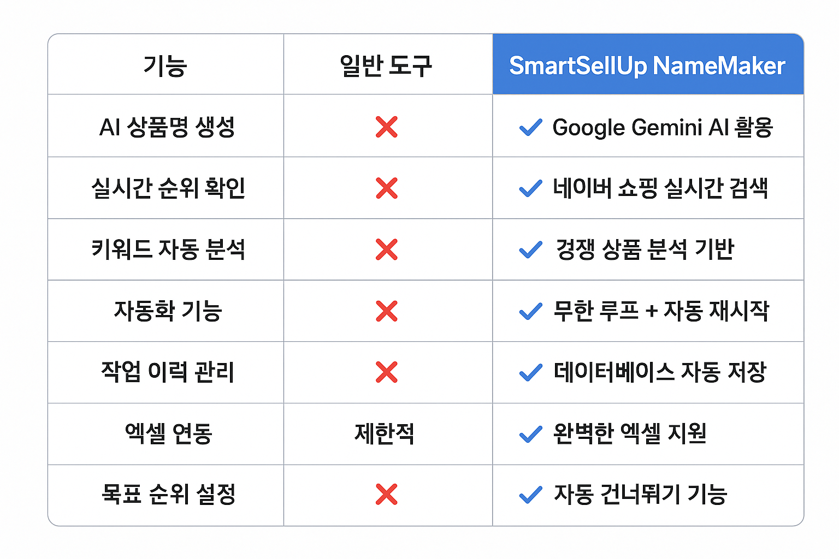Click the red X in 실시간 순위 확인 row
The image size is (839, 559).
pyautogui.click(x=387, y=188)
